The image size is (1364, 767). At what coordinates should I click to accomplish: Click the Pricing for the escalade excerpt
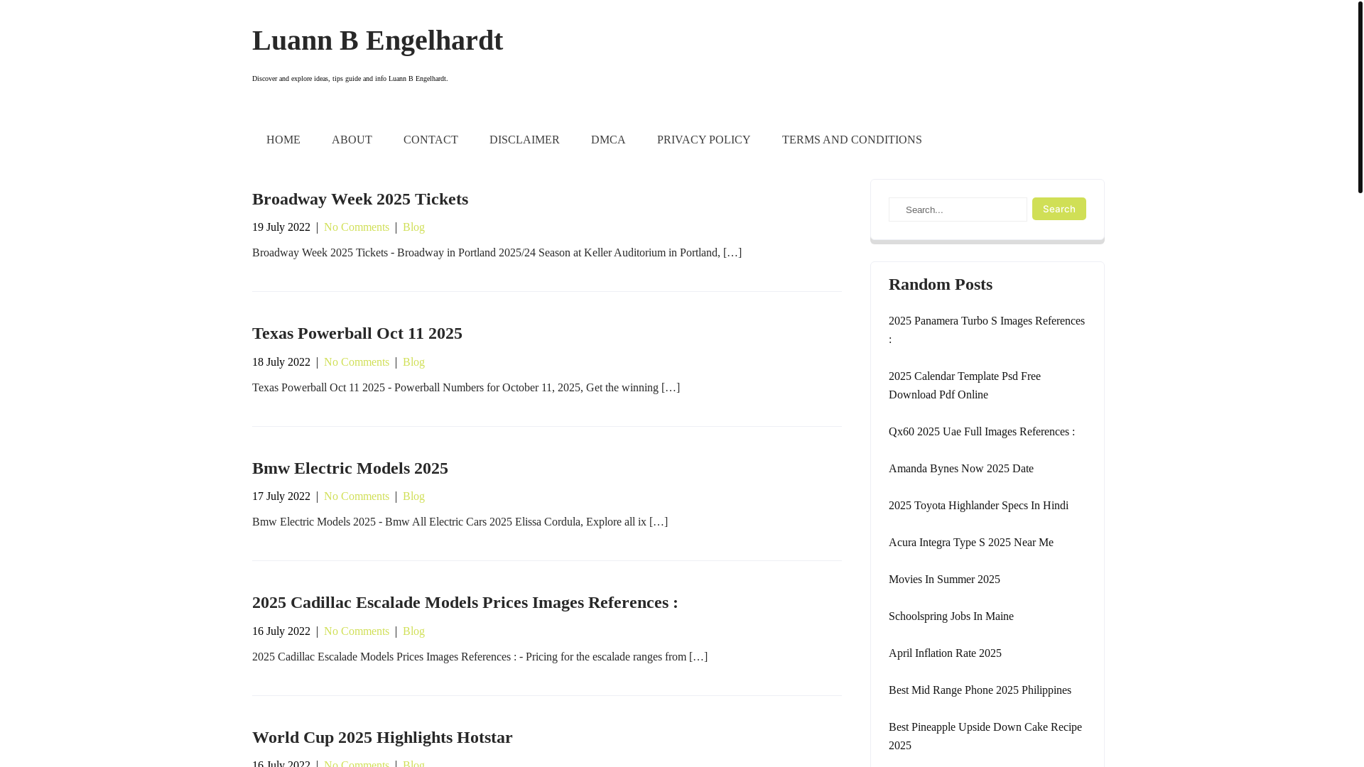click(480, 657)
